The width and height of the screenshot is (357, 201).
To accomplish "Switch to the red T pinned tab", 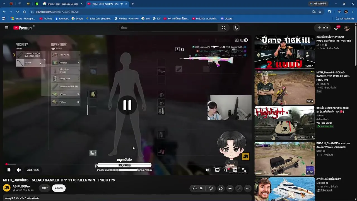I will click(x=11, y=4).
